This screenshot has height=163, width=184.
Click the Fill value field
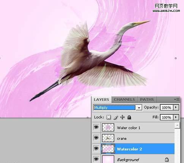coord(167,117)
